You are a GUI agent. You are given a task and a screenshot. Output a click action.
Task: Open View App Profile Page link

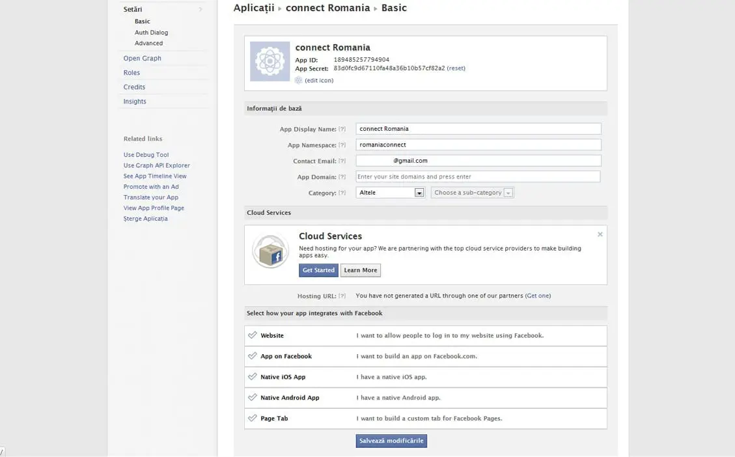coord(154,208)
